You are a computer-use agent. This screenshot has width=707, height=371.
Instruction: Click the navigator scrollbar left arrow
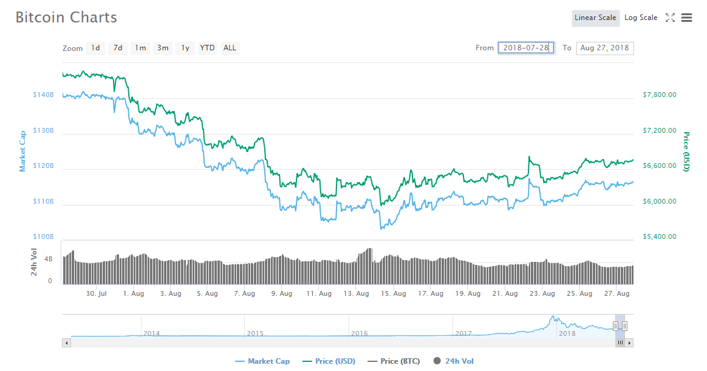pos(67,343)
